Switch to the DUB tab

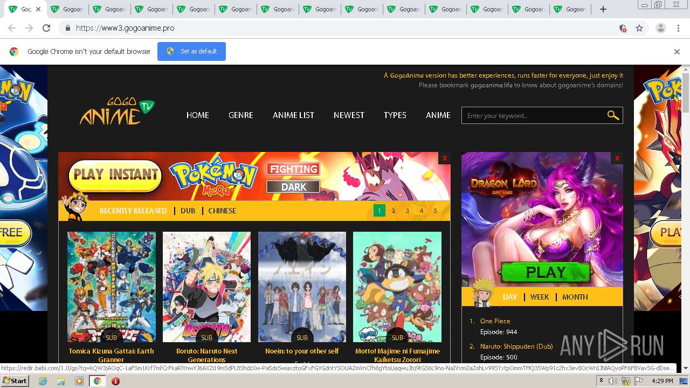(188, 211)
